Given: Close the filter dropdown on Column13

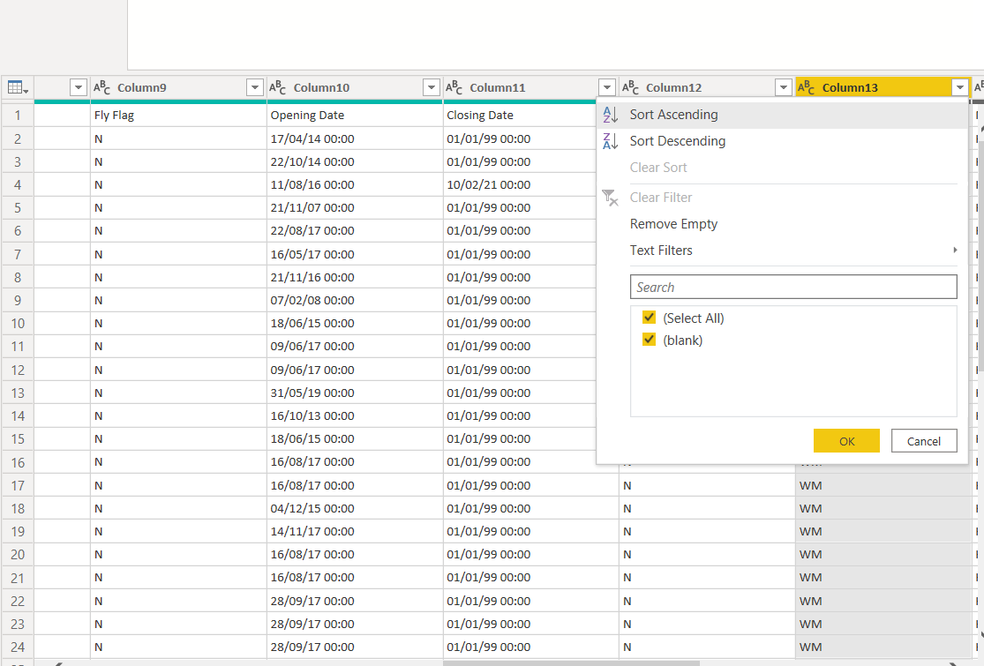Looking at the screenshot, I should pos(959,88).
